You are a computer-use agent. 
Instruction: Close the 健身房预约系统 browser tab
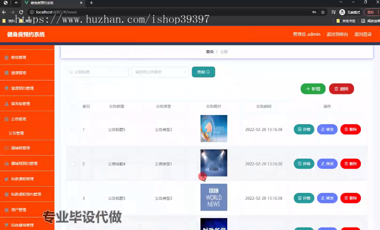(81, 3)
